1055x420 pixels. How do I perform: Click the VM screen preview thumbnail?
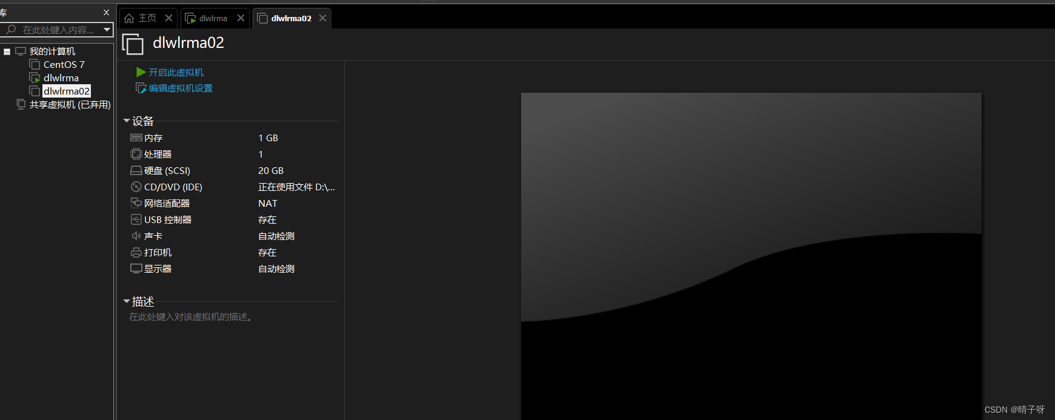751,256
